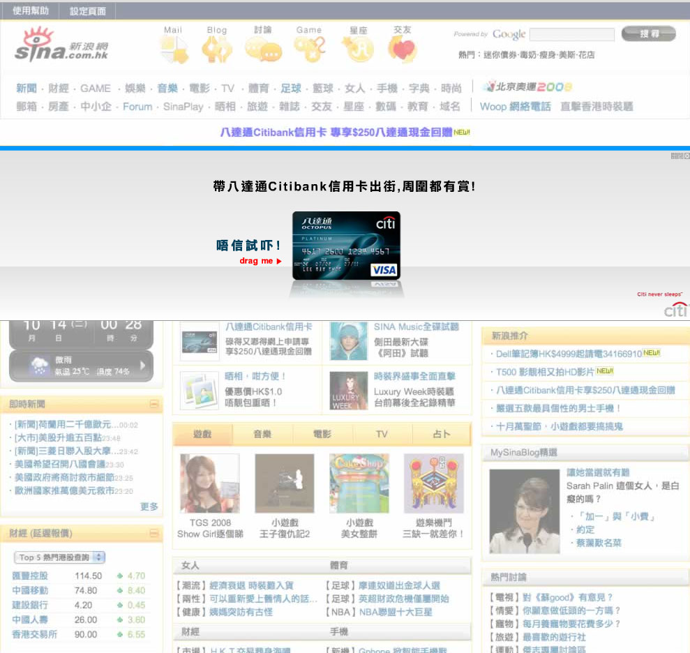Switch to the 音樂 tab
Viewport: 690px width, 653px height.
point(262,435)
